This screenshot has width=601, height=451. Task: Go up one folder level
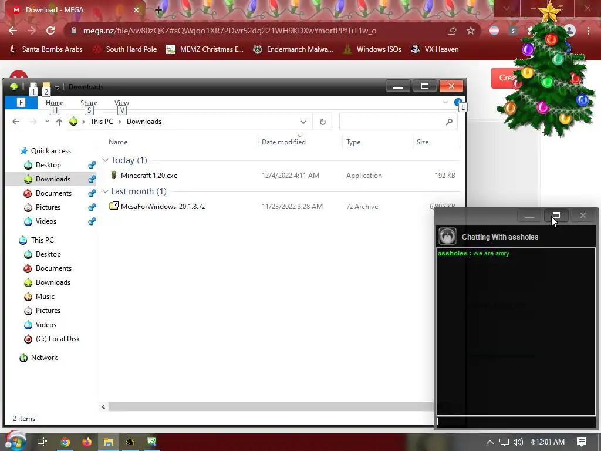[59, 122]
